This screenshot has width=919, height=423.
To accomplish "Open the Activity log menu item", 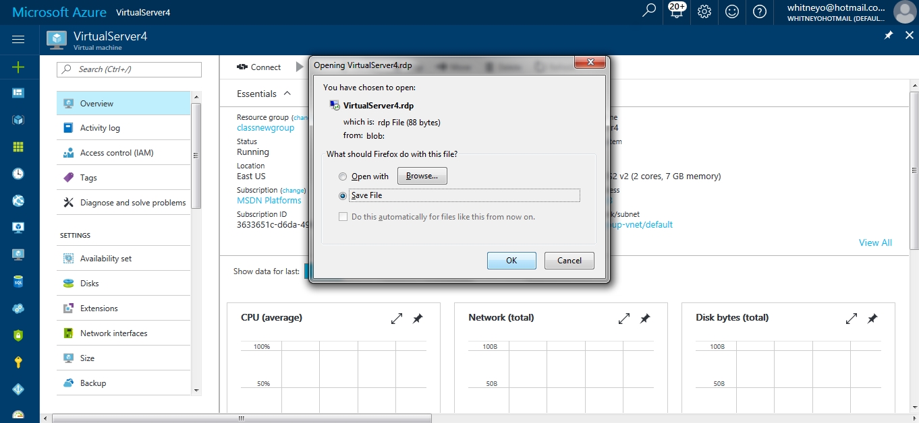I will [x=100, y=128].
